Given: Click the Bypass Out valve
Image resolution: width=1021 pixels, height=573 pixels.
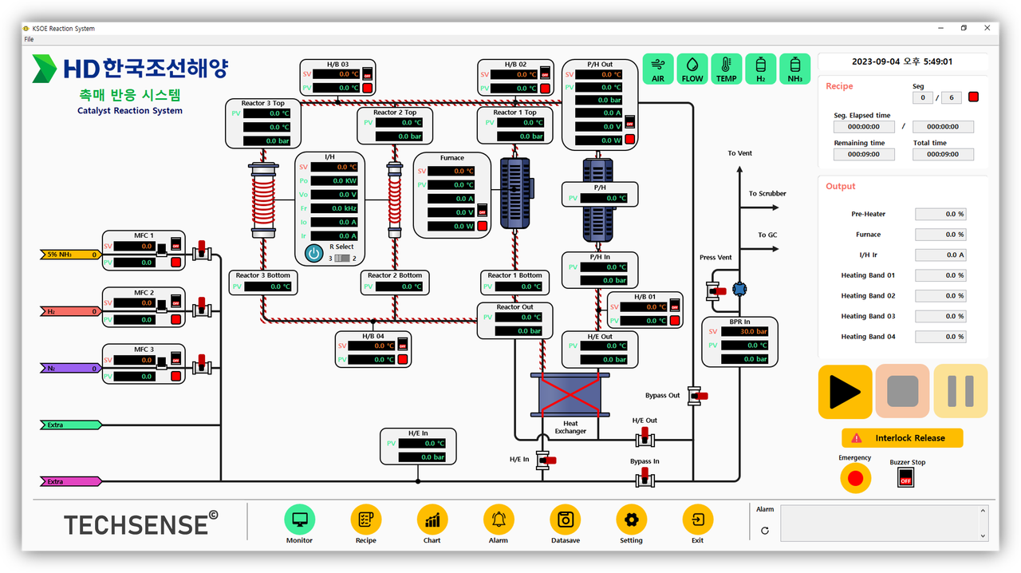Looking at the screenshot, I should click(x=698, y=395).
